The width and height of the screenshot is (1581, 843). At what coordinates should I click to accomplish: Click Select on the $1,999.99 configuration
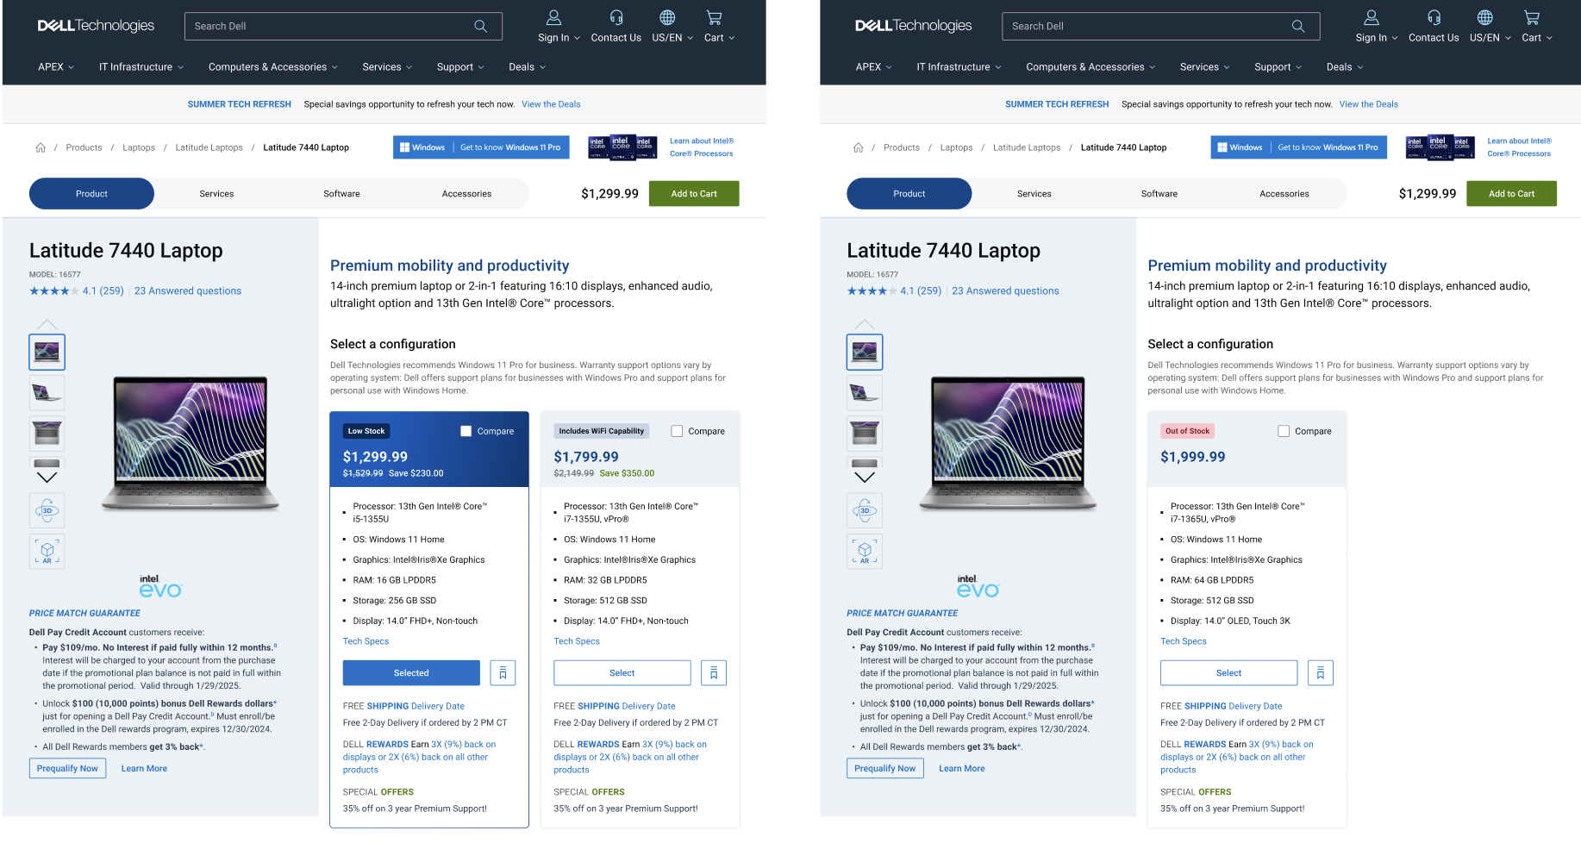point(1229,673)
